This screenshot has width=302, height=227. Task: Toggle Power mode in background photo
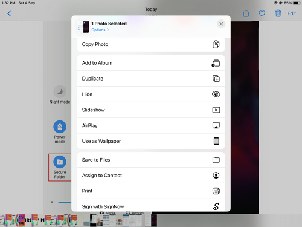(60, 127)
